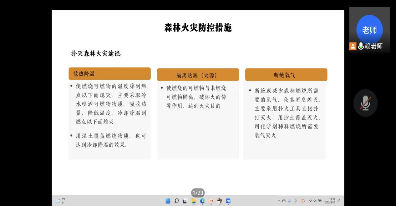Unmute using the crossed-out microphone button
Screen dimensions: 396x206
(365, 103)
